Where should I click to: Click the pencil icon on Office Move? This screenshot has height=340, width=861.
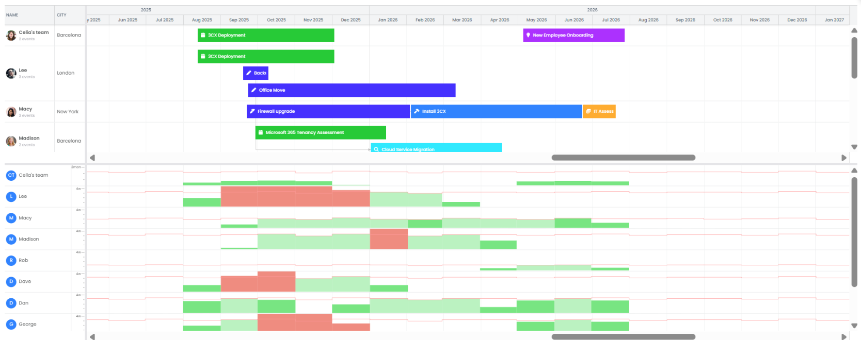253,90
